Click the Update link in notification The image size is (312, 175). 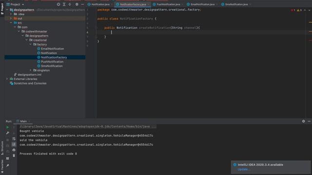click(244, 169)
